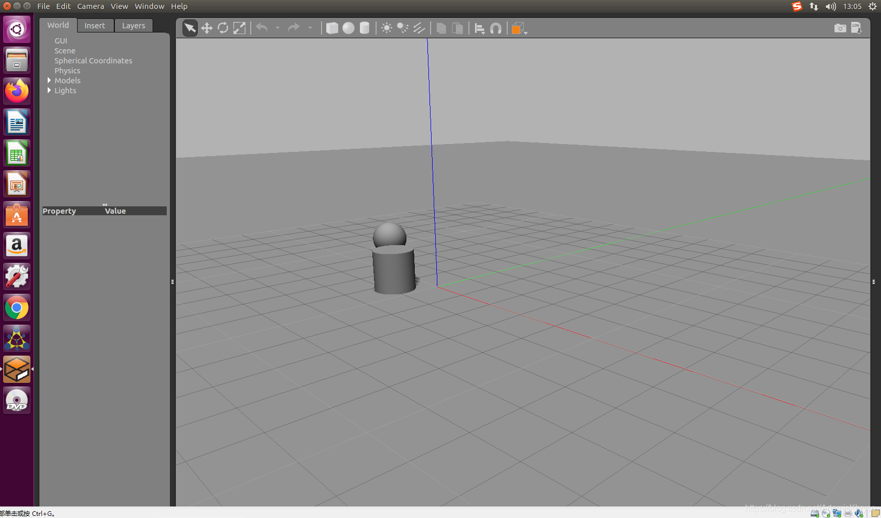881x518 pixels.
Task: Open system settings tool in the dock
Action: [x=17, y=277]
